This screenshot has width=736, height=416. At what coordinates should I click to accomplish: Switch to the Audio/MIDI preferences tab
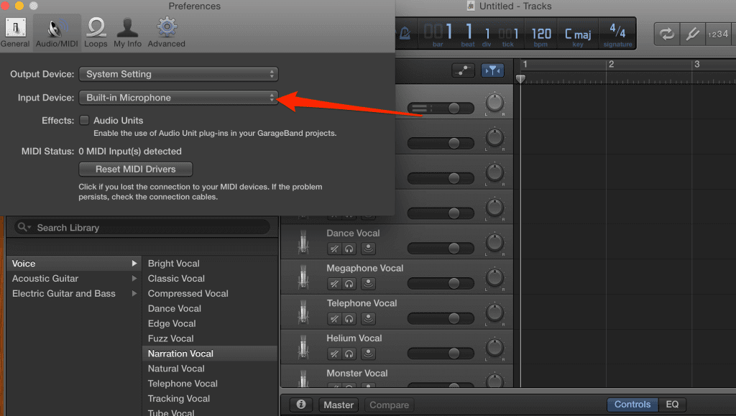coord(57,32)
